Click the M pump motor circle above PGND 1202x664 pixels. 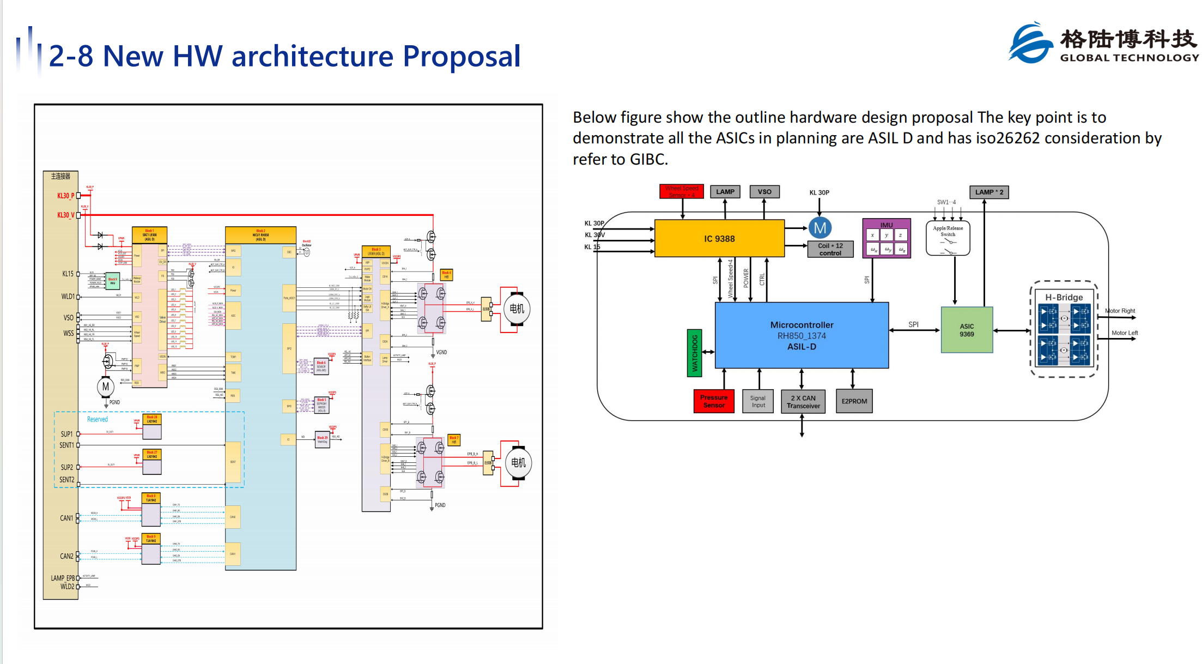click(x=106, y=387)
